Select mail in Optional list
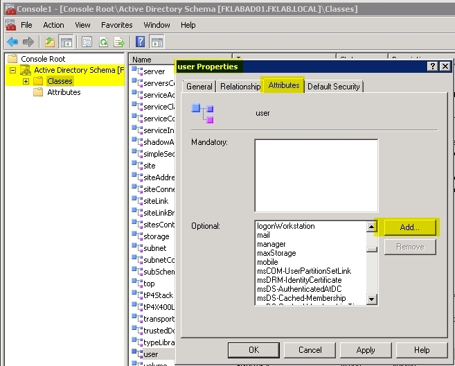 click(x=263, y=235)
